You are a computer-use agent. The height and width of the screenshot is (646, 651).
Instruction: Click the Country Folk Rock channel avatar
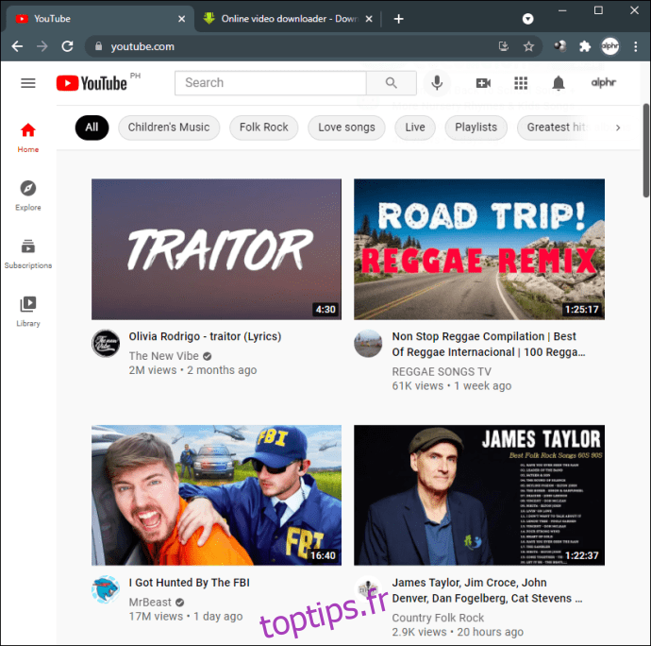click(368, 589)
